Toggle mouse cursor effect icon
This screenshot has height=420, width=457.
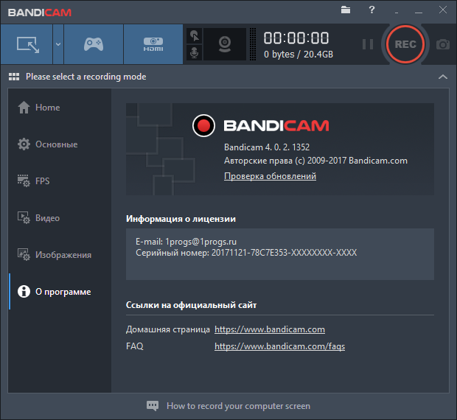[x=194, y=35]
